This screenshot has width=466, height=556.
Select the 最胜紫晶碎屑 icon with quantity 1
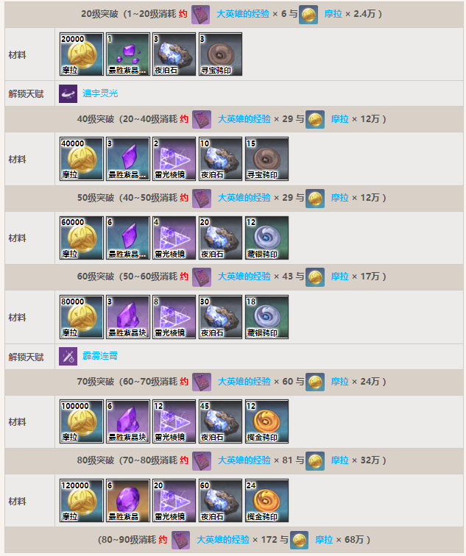(x=128, y=54)
